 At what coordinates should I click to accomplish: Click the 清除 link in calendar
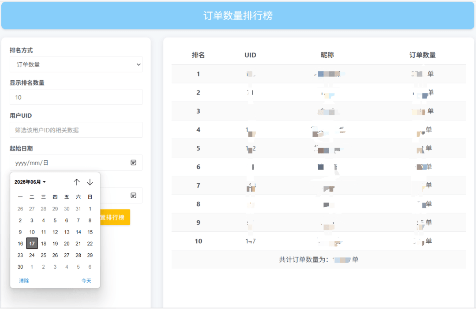24,280
